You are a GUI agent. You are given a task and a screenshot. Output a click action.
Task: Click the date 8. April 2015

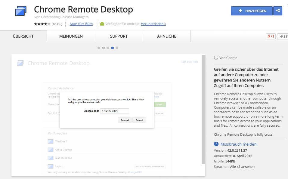tap(243, 156)
